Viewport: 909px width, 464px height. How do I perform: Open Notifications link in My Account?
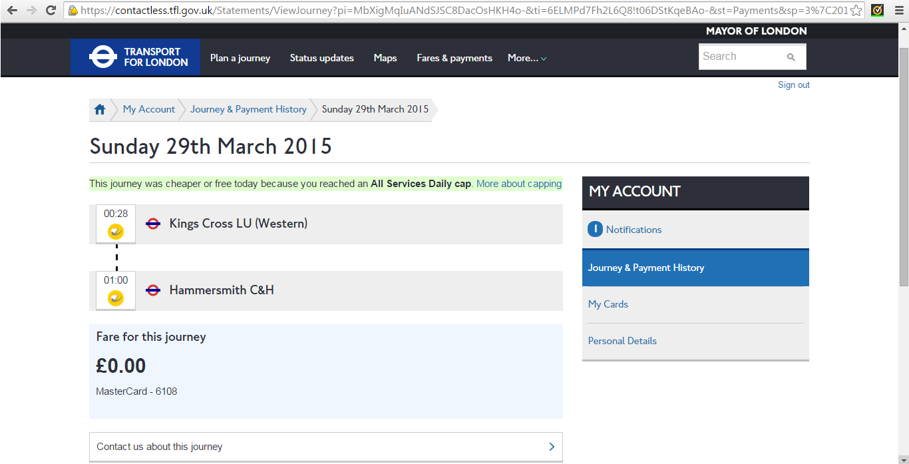click(x=634, y=230)
